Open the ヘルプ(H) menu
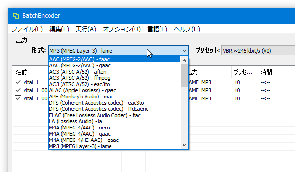 point(187,29)
